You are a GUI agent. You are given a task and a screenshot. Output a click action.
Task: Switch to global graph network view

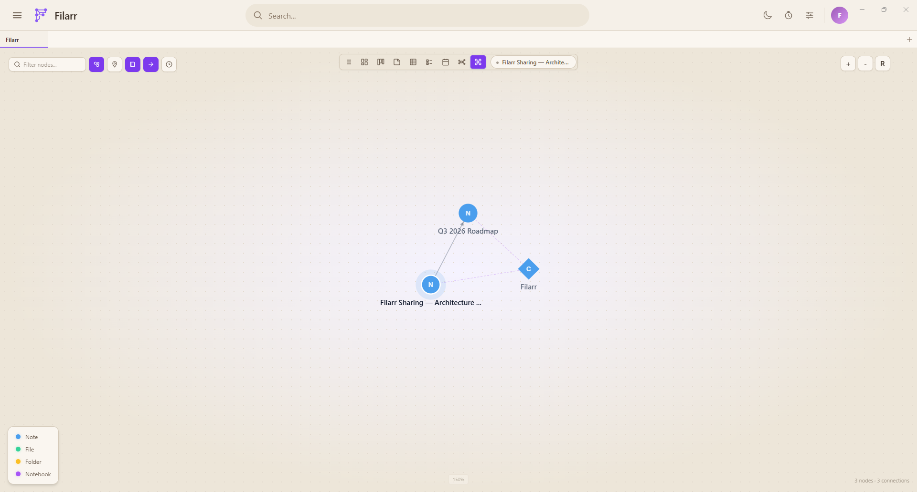[462, 62]
